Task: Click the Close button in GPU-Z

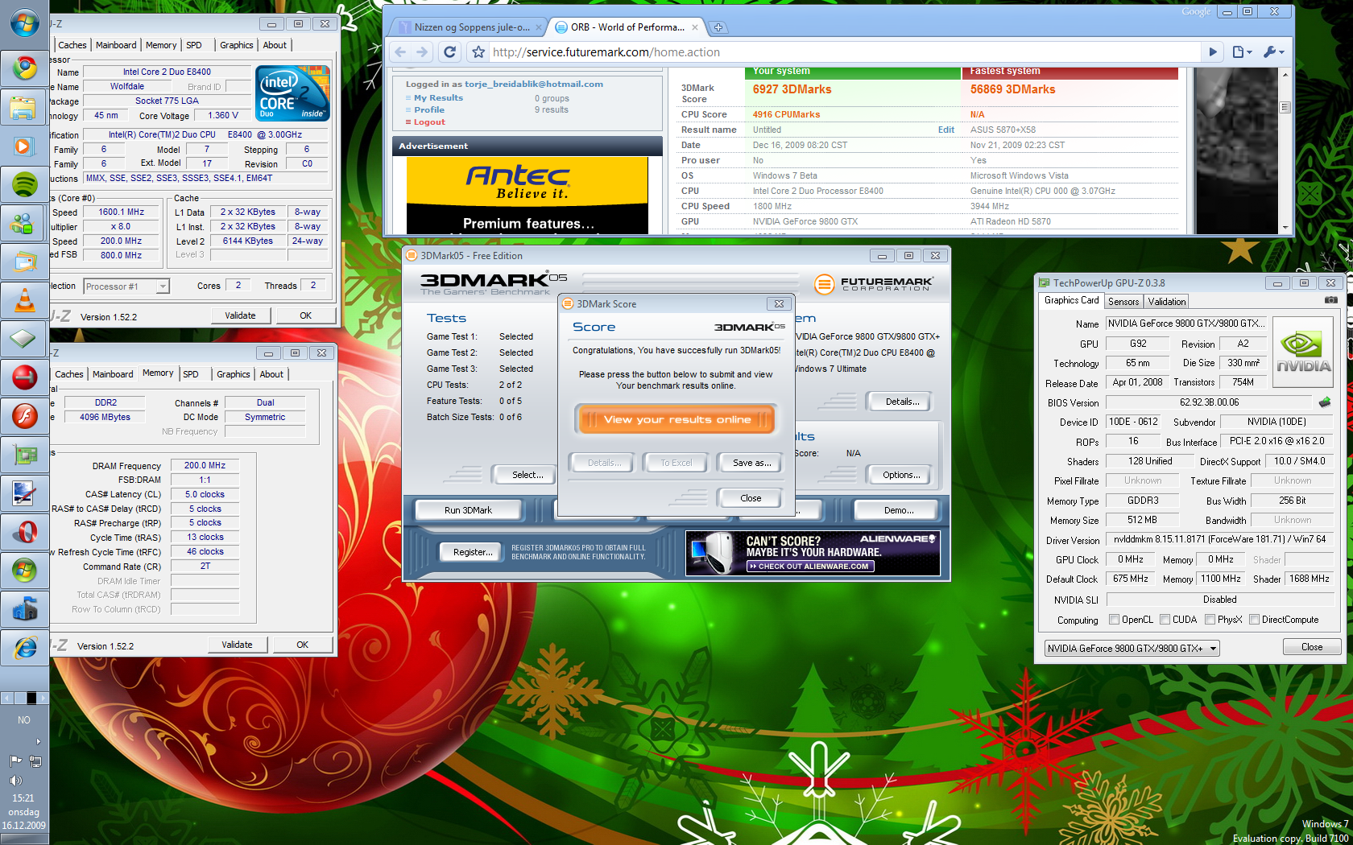Action: [x=1311, y=647]
